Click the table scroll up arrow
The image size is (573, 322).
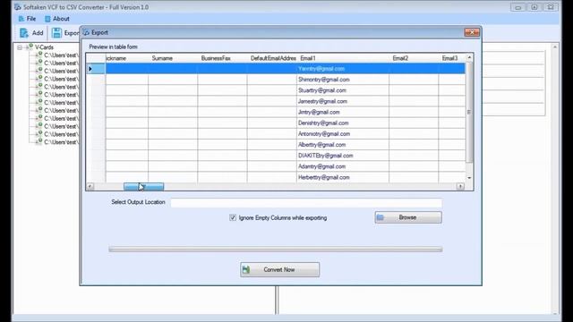(x=469, y=57)
